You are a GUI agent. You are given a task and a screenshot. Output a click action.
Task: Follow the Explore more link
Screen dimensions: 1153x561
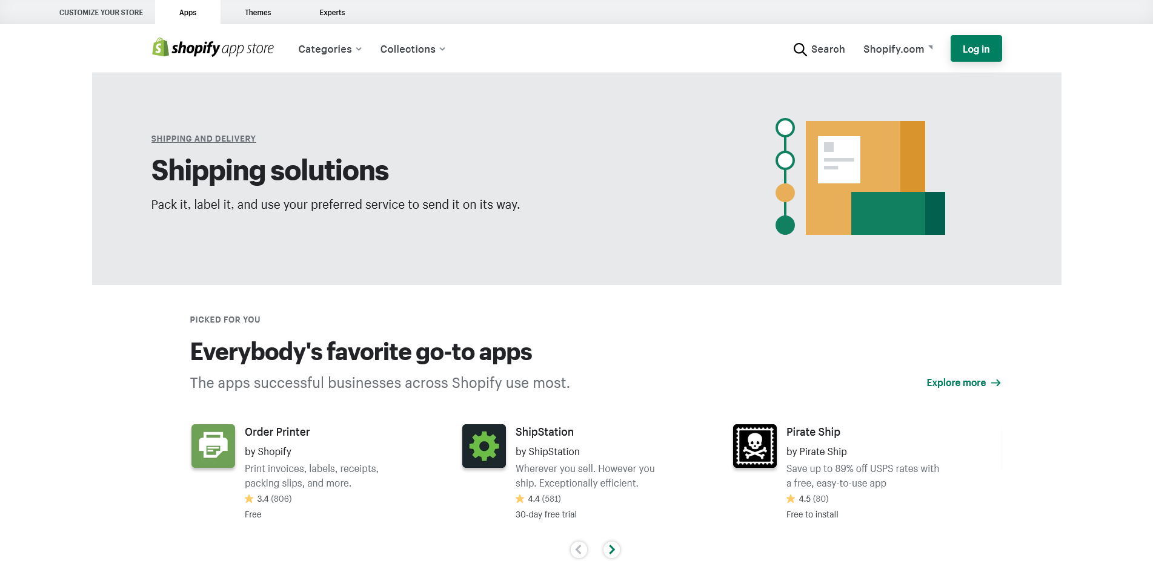click(963, 382)
